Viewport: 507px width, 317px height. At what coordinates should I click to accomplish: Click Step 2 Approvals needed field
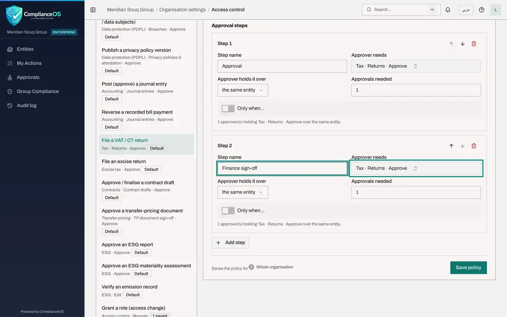(416, 192)
